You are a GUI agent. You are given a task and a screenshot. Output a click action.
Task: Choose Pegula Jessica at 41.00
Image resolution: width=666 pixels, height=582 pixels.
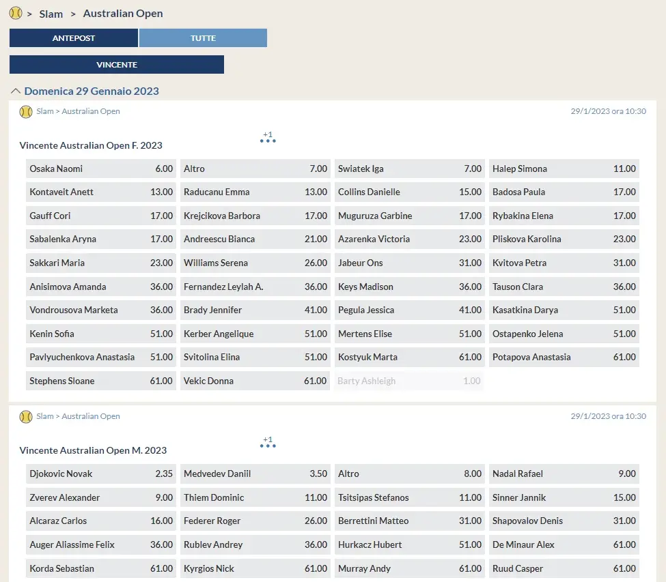tap(410, 310)
